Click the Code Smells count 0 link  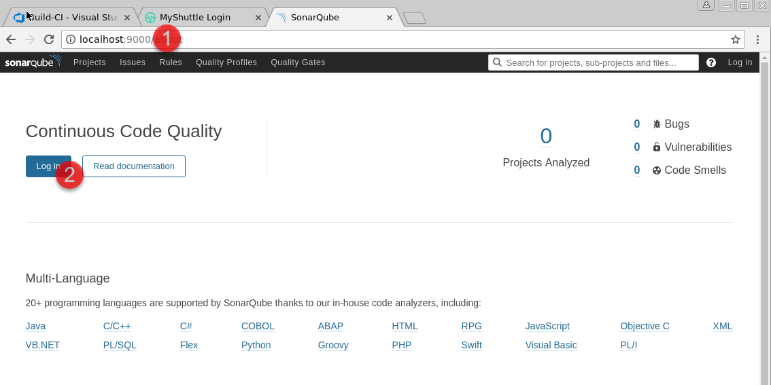tap(637, 170)
